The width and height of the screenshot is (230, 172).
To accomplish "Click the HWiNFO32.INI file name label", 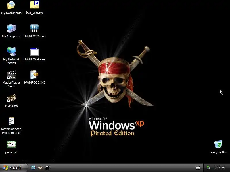I will point(34,83).
